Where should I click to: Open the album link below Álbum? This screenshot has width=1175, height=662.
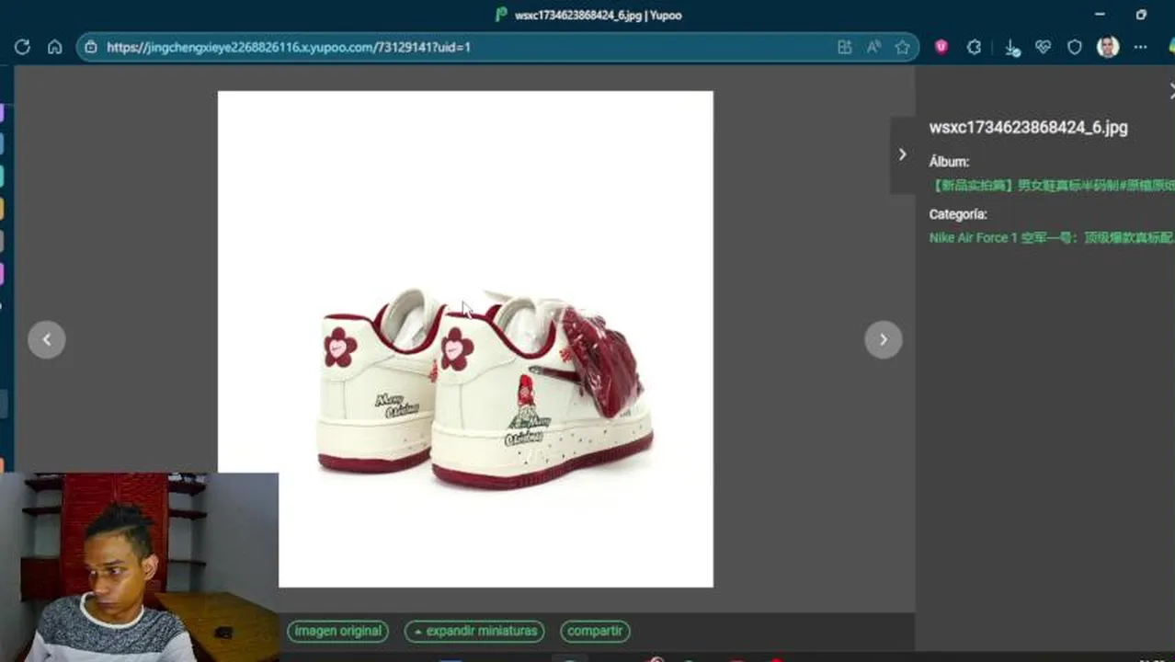pyautogui.click(x=1052, y=185)
